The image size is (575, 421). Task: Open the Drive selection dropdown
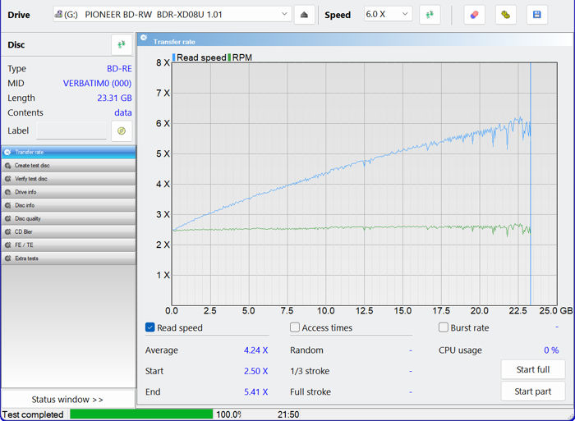[172, 15]
